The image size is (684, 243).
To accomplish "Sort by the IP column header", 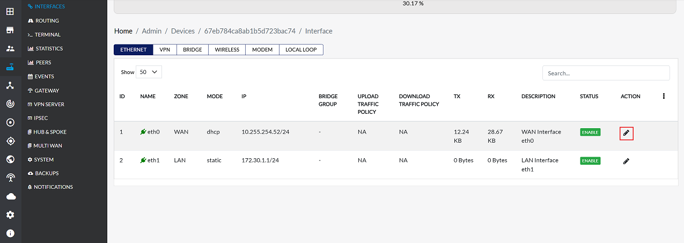I will coord(244,97).
